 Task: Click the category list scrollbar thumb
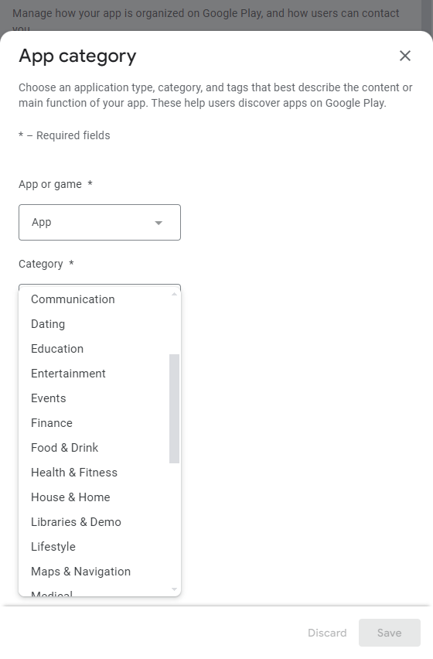pyautogui.click(x=174, y=408)
